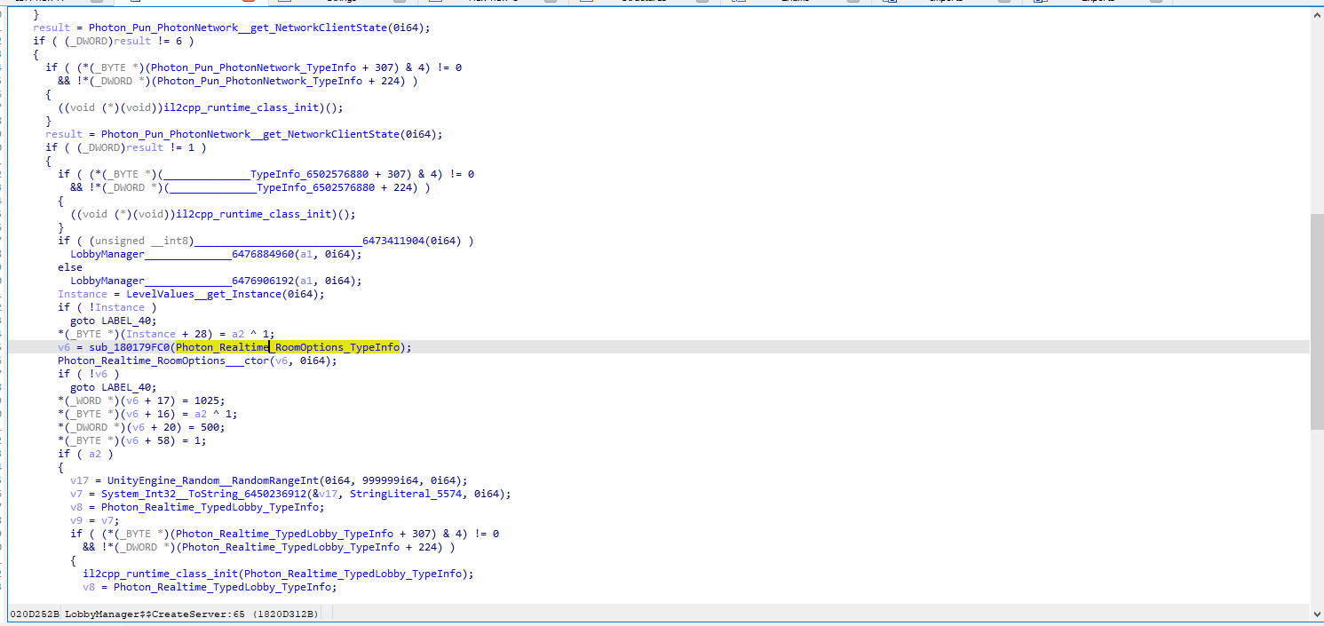Click the unsigned __int8 cast
This screenshot has height=626, width=1324.
click(x=142, y=241)
